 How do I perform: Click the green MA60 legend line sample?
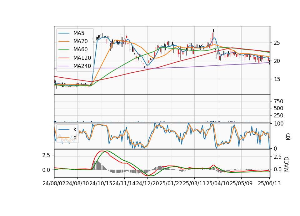coord(64,50)
